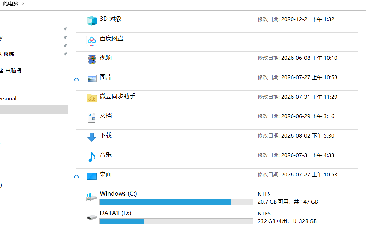
Task: Click the 桌面 blue desktop icon
Action: pyautogui.click(x=91, y=176)
